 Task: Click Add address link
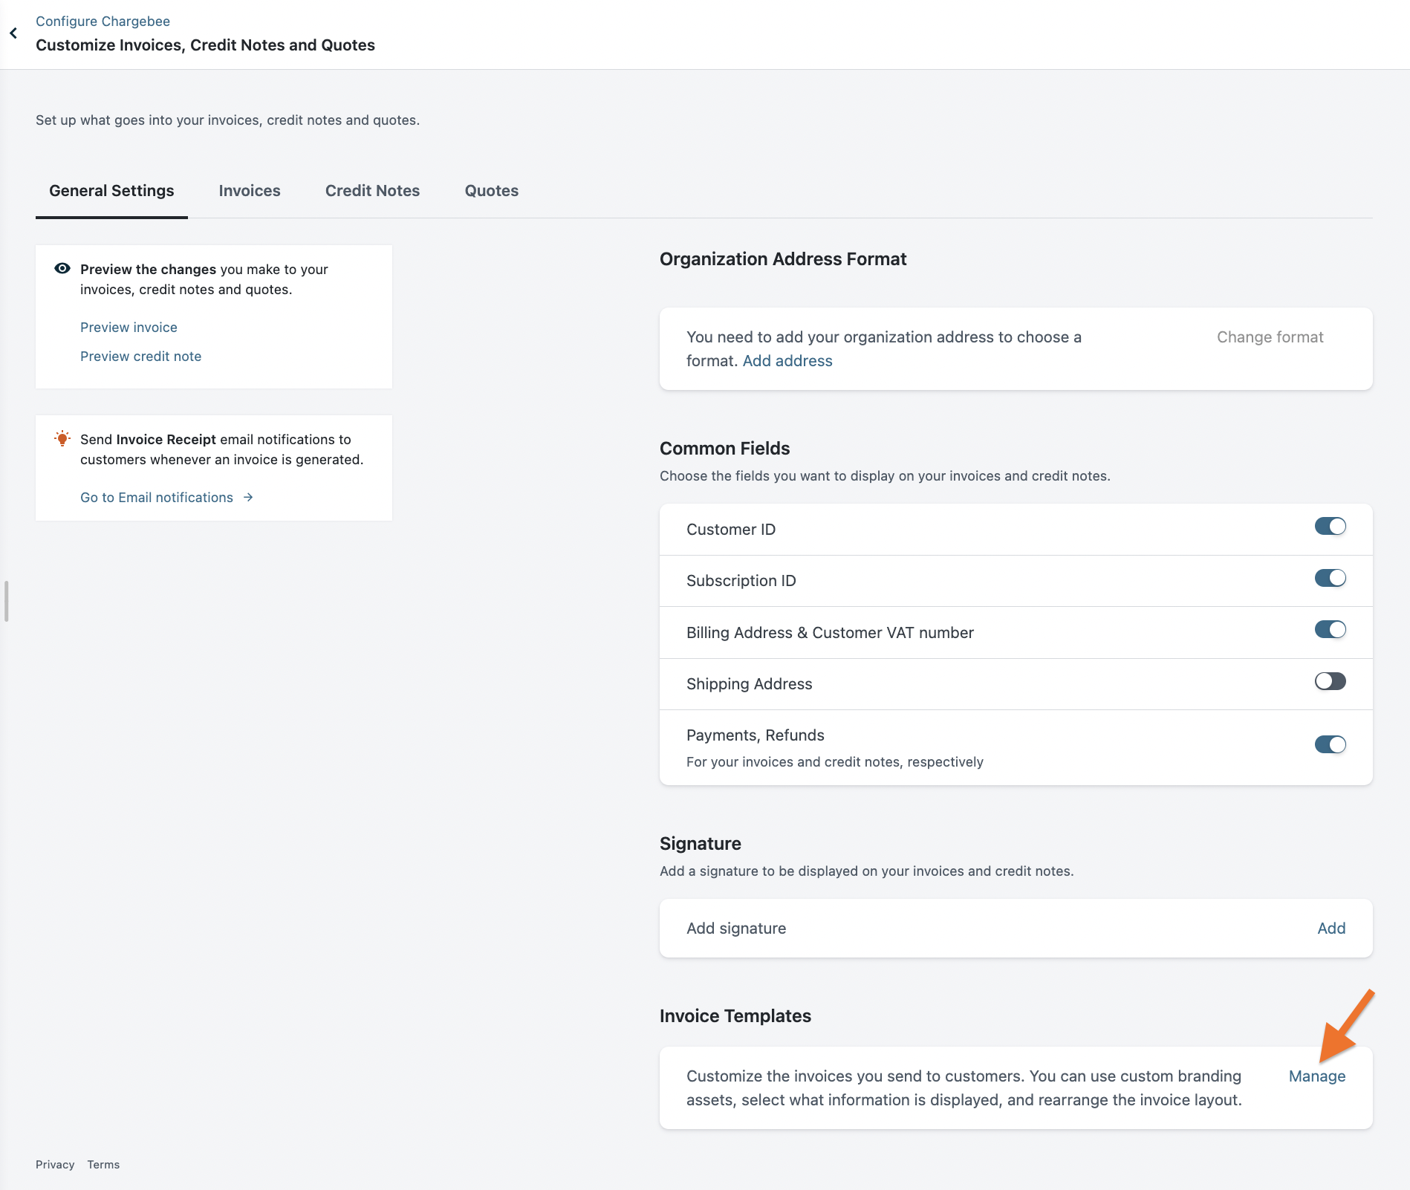[787, 361]
